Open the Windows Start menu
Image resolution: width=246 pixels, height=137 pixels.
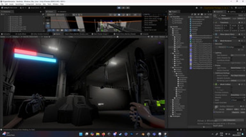(x=81, y=134)
